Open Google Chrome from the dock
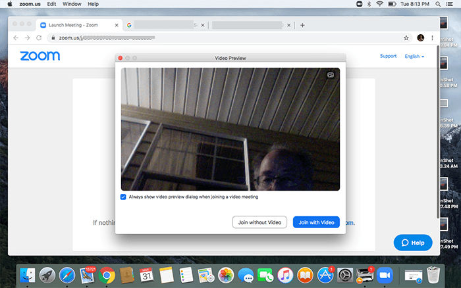This screenshot has width=461, height=288. tap(107, 276)
